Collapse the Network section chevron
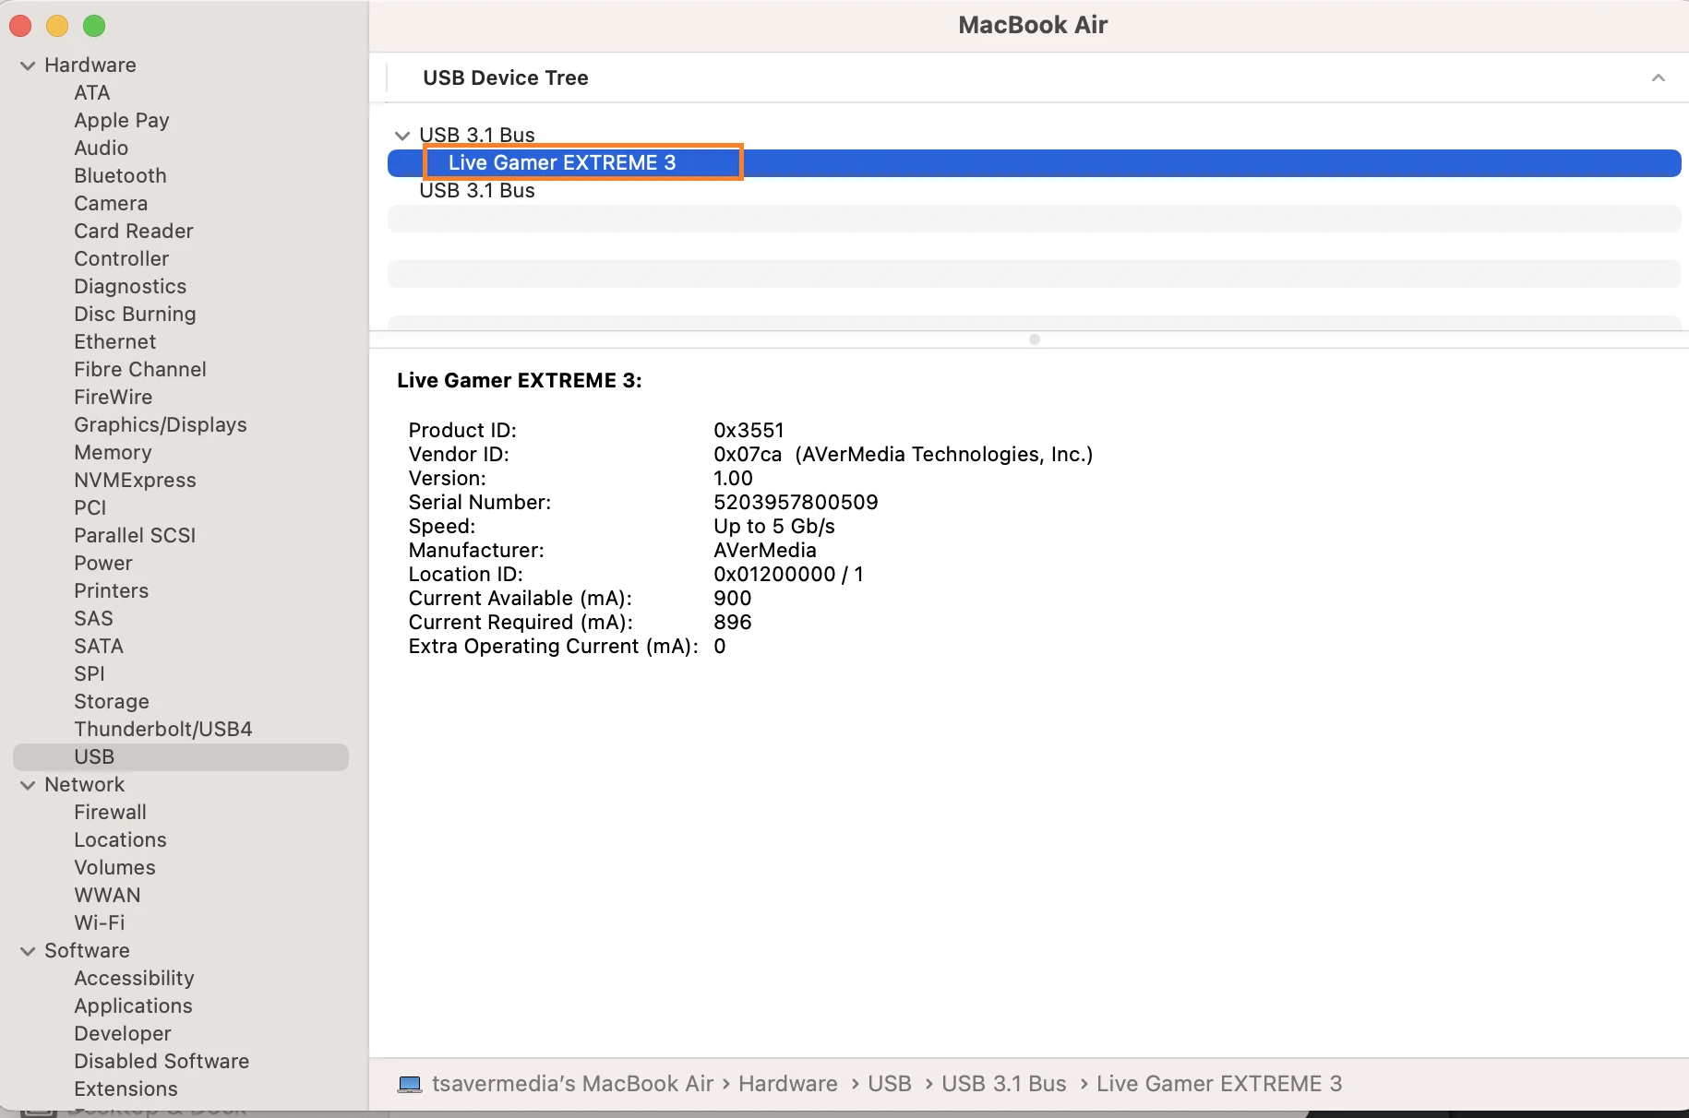The height and width of the screenshot is (1118, 1689). click(28, 785)
